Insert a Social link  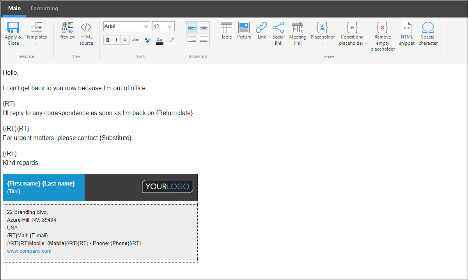278,33
